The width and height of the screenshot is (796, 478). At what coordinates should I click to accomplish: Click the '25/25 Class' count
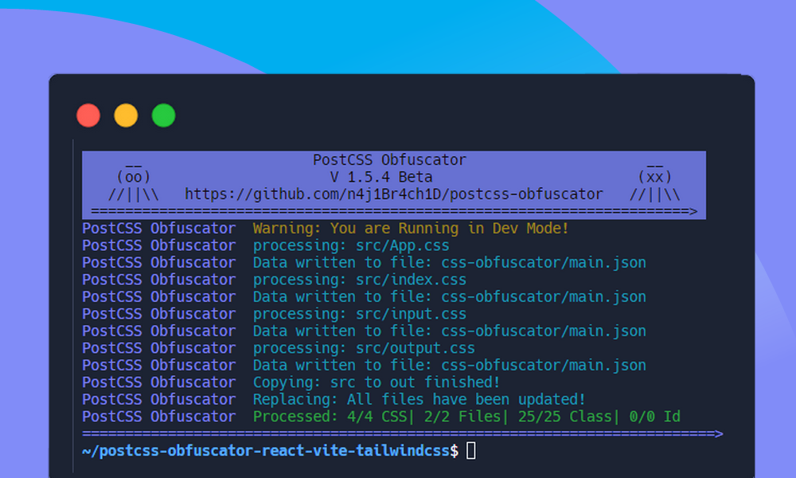(x=564, y=417)
